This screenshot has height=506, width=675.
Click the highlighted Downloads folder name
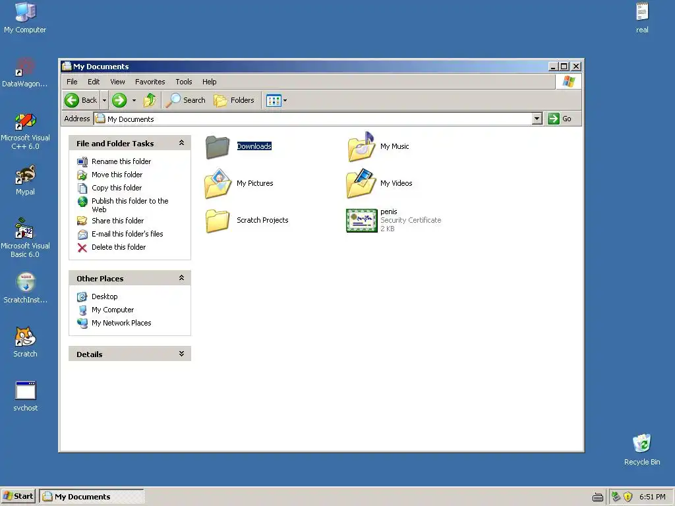click(x=254, y=146)
